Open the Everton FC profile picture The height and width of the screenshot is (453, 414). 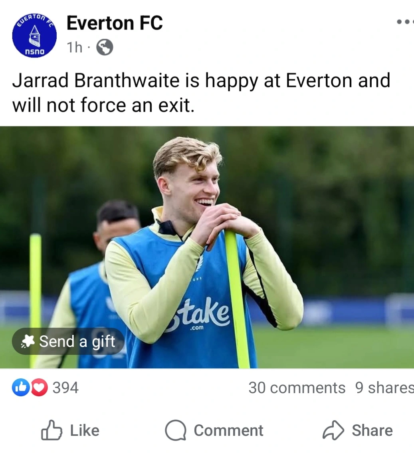click(x=34, y=35)
